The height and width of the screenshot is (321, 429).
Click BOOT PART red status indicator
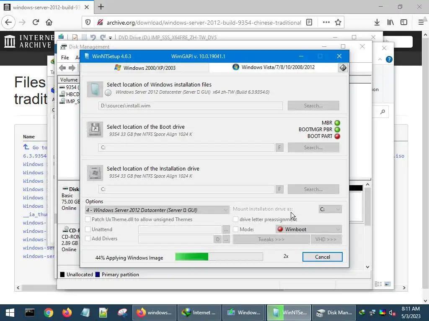pos(337,136)
